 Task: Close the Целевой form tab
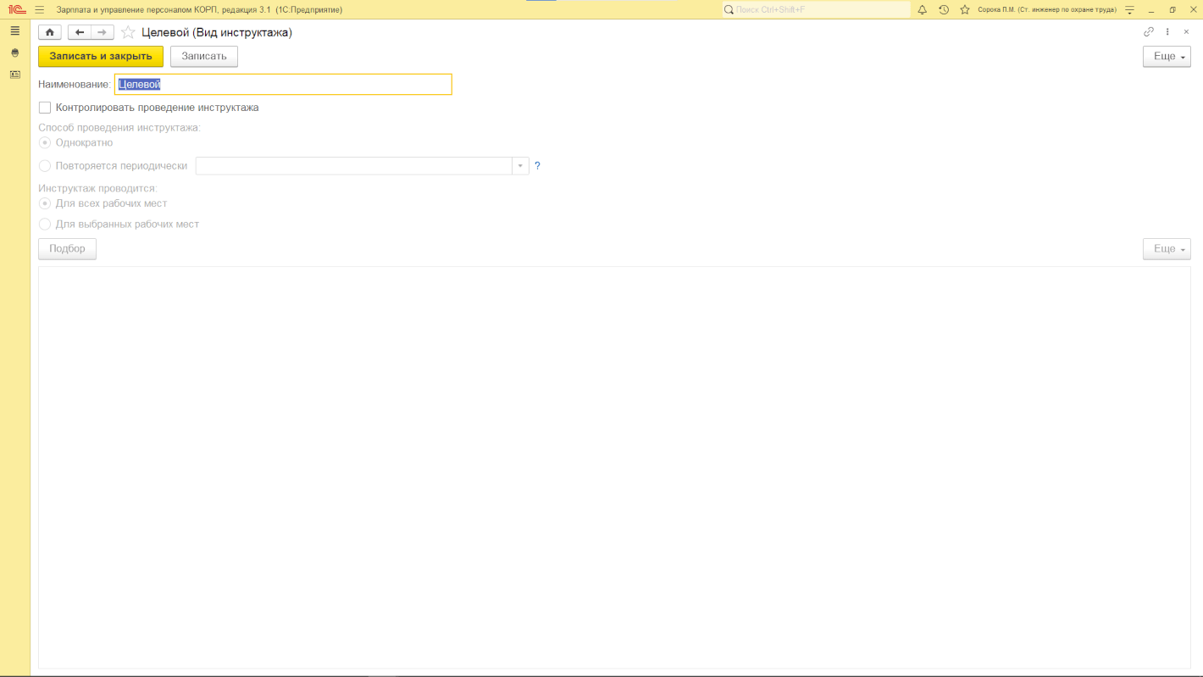1186,32
